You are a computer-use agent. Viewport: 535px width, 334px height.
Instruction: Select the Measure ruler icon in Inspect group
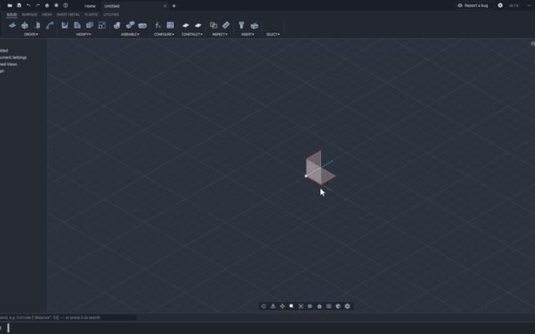click(x=226, y=25)
